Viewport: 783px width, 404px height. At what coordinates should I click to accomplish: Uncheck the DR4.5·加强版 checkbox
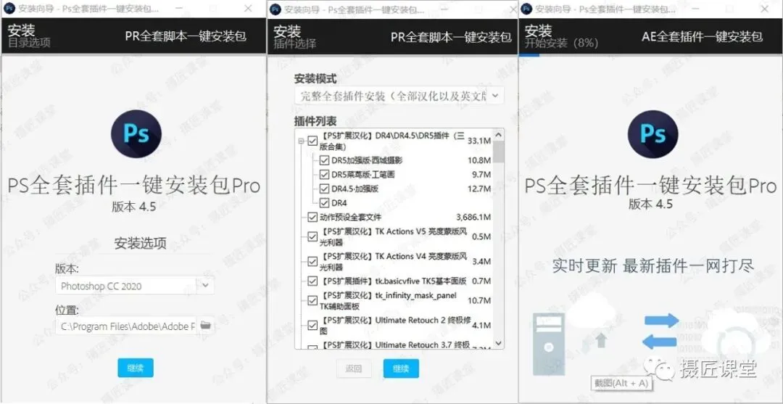323,189
